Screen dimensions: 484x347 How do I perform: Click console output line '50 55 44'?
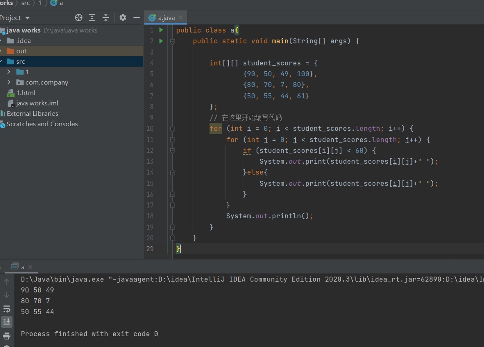pos(37,312)
